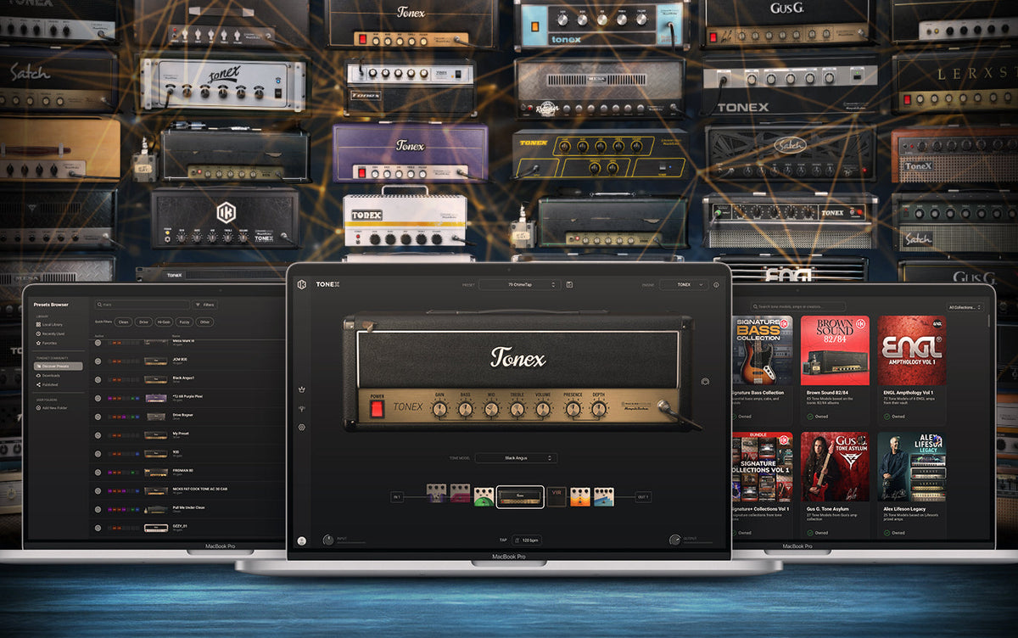Select the orange pedal in the signal chain
The image size is (1018, 638).
[580, 497]
